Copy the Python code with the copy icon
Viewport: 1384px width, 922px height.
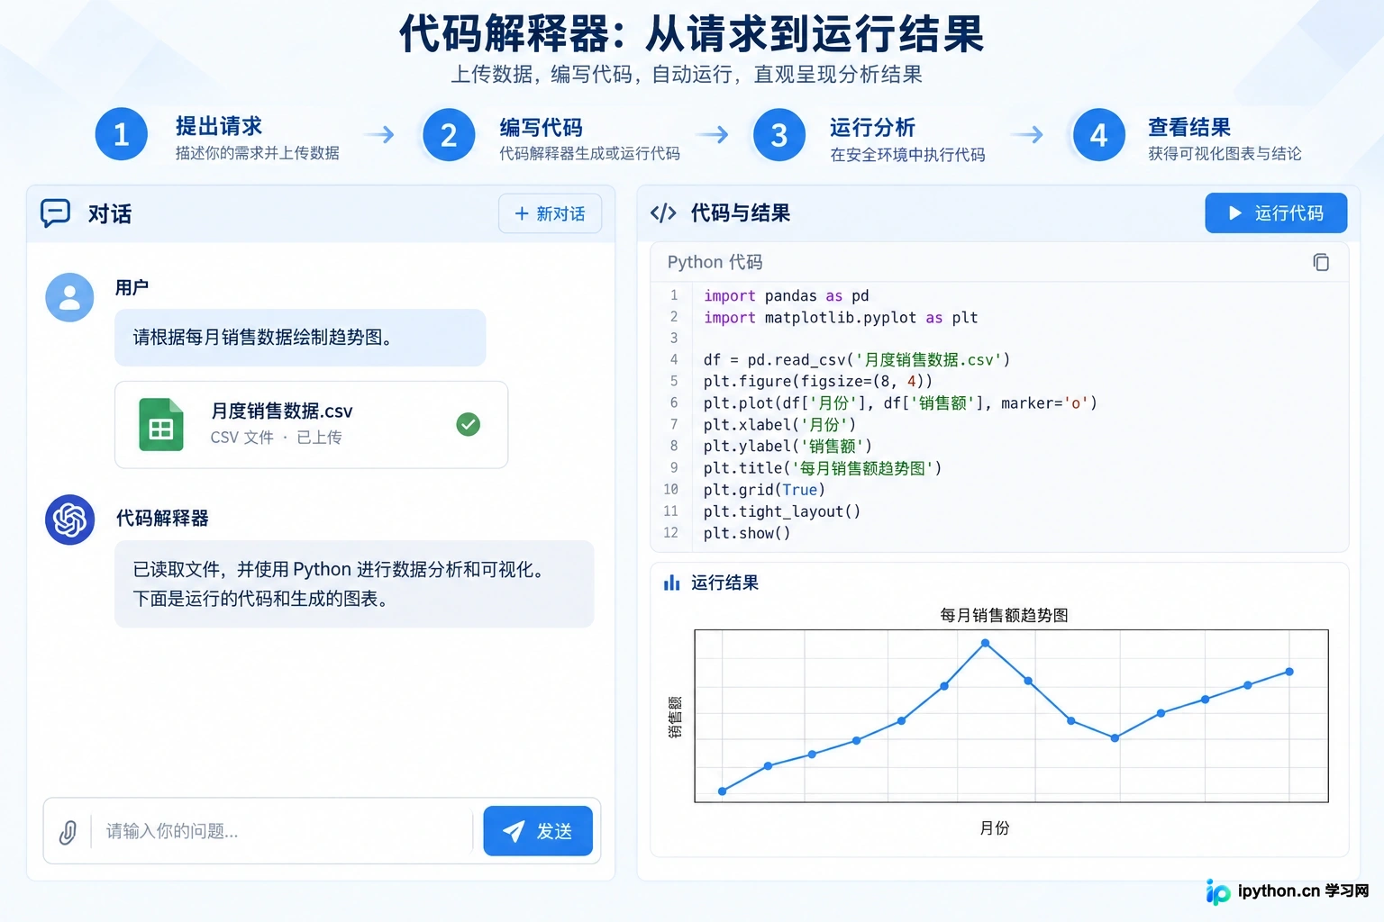coord(1320,262)
